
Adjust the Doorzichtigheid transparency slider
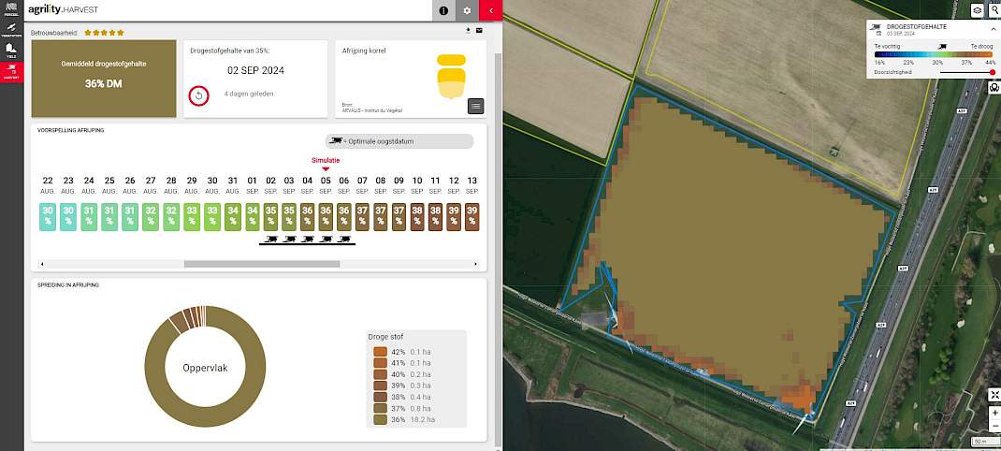point(965,73)
